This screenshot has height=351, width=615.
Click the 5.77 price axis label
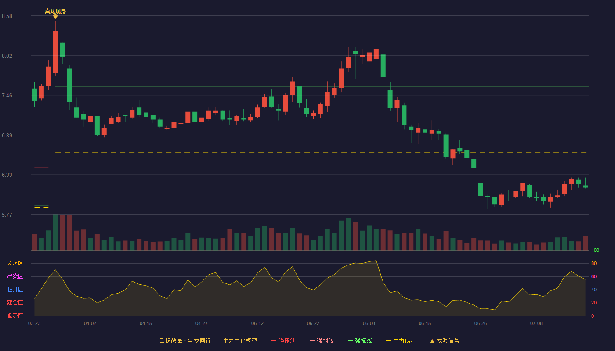click(x=7, y=215)
